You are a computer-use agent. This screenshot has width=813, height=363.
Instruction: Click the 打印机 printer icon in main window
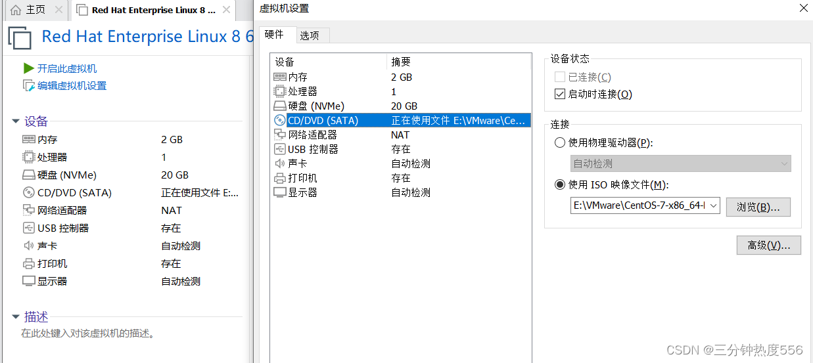click(28, 264)
